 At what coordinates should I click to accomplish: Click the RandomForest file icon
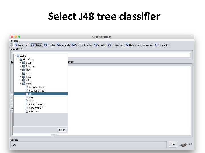tap(27, 105)
